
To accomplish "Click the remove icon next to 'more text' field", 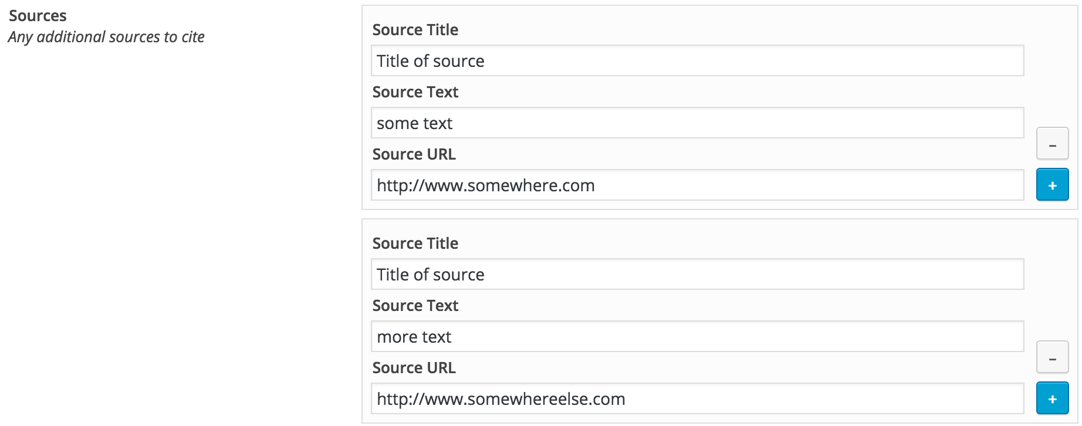I will pyautogui.click(x=1053, y=356).
